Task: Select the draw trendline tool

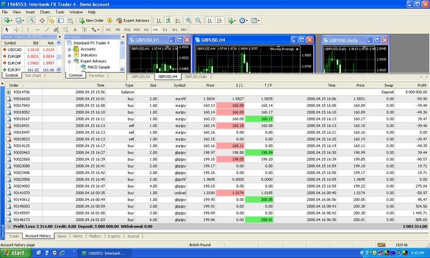Action: click(47, 30)
